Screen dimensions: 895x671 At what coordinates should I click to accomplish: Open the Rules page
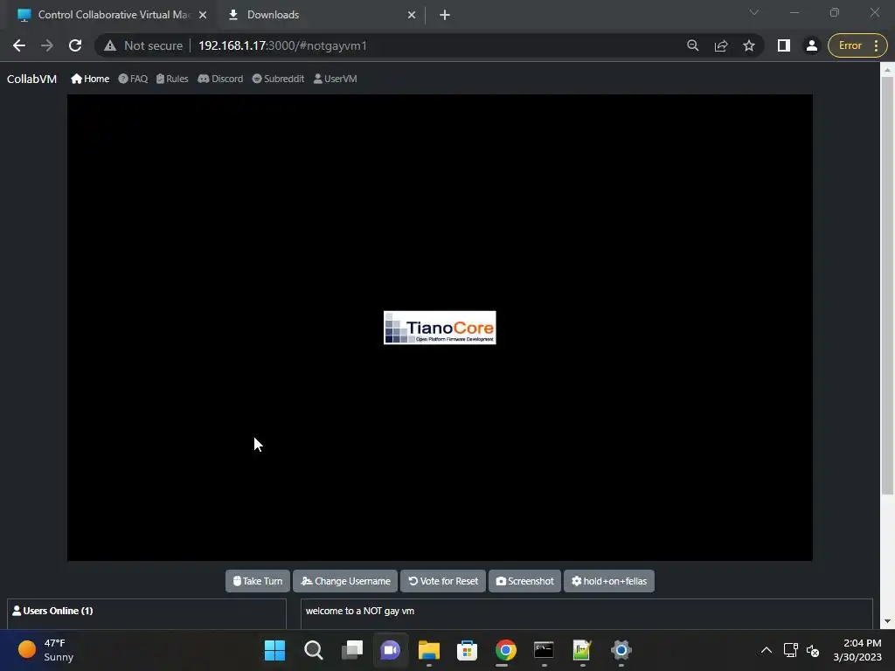(x=172, y=79)
